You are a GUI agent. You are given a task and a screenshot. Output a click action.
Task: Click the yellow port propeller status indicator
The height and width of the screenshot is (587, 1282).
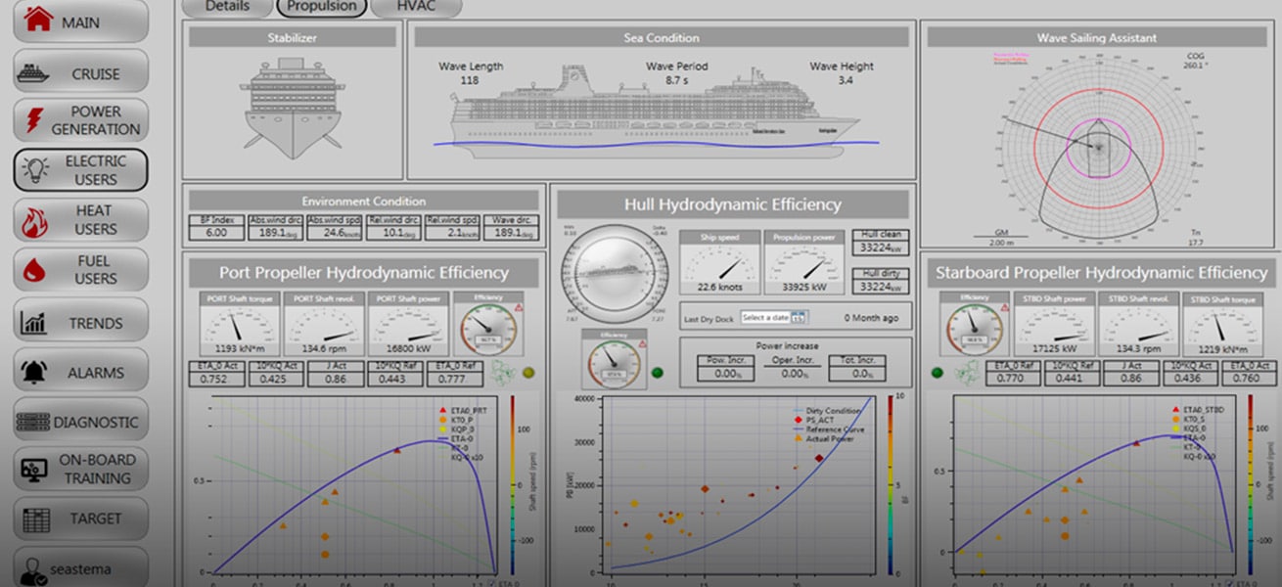pyautogui.click(x=529, y=372)
